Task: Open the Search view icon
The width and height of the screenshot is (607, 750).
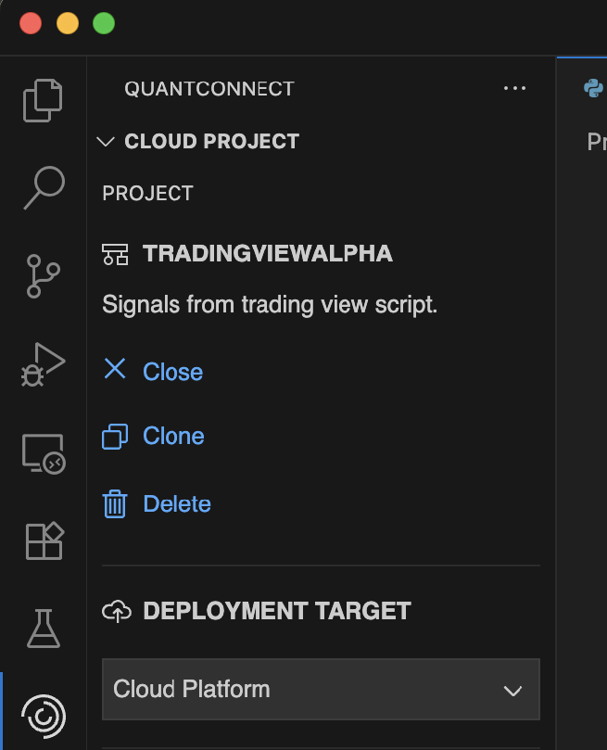Action: pos(43,187)
